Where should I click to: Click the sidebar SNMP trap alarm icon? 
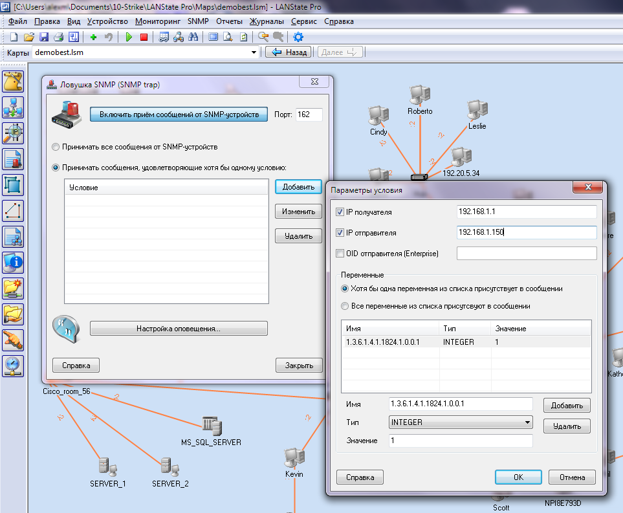tap(13, 159)
